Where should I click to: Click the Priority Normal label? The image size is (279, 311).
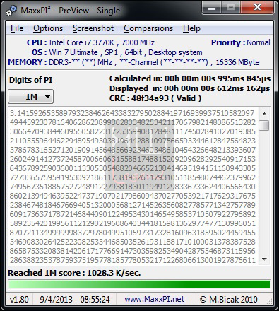(241, 42)
